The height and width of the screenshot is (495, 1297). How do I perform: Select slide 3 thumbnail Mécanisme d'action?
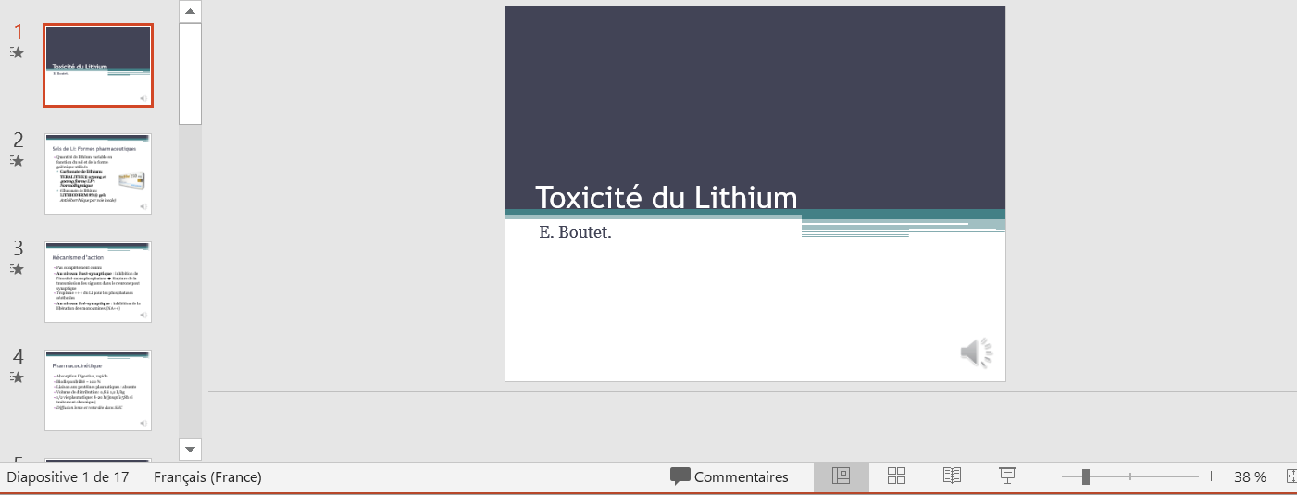pyautogui.click(x=98, y=282)
